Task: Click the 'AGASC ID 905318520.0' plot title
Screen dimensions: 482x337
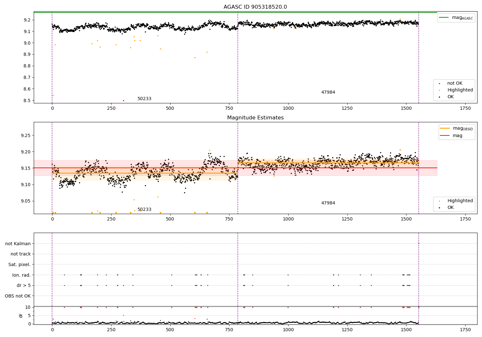Action: pyautogui.click(x=255, y=7)
